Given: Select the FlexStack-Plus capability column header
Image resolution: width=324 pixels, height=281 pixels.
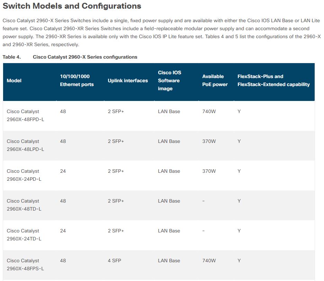Looking at the screenshot, I should [x=273, y=80].
